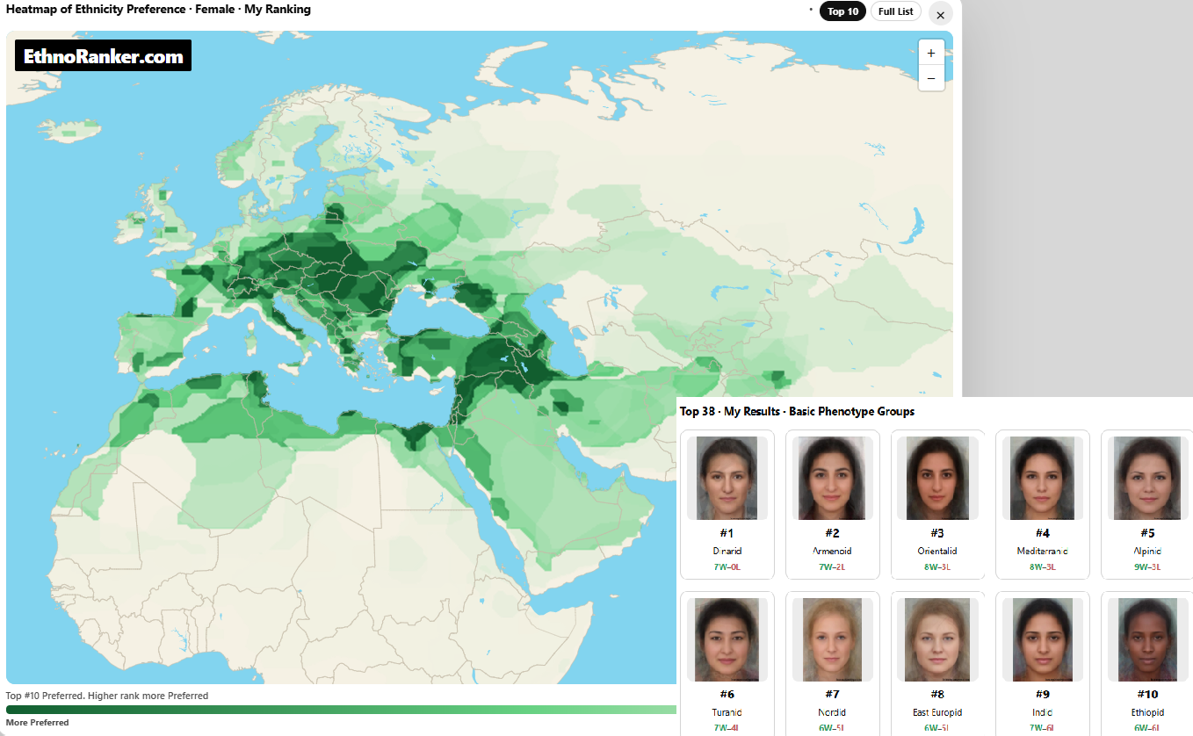Screen dimensions: 1193x736
Task: Click the #10 rank number
Action: pyautogui.click(x=1147, y=695)
